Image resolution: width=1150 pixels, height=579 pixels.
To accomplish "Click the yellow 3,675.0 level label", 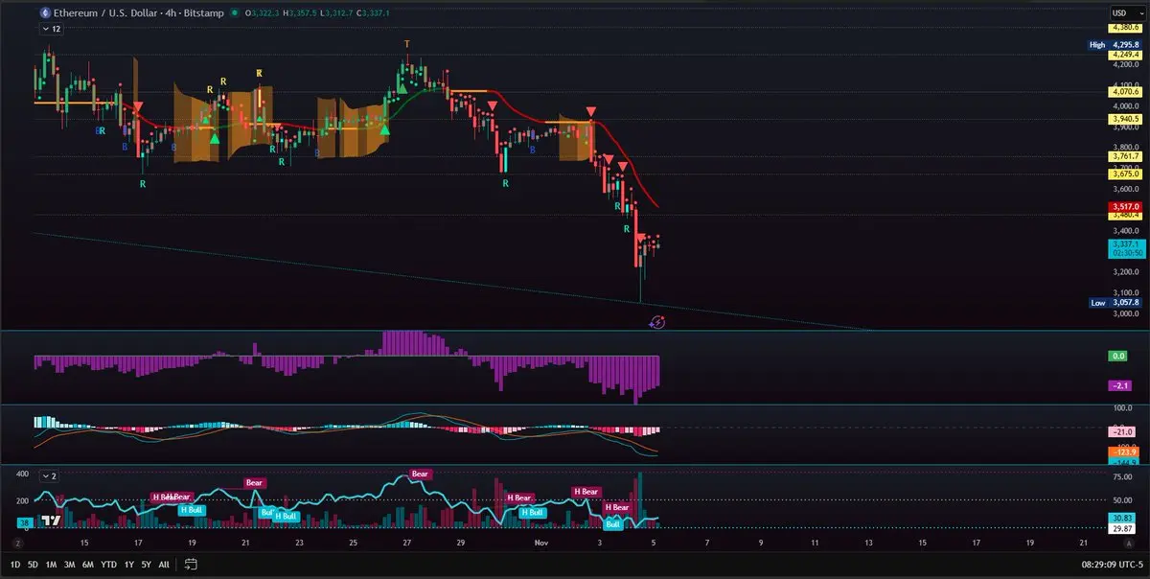I will pos(1125,174).
